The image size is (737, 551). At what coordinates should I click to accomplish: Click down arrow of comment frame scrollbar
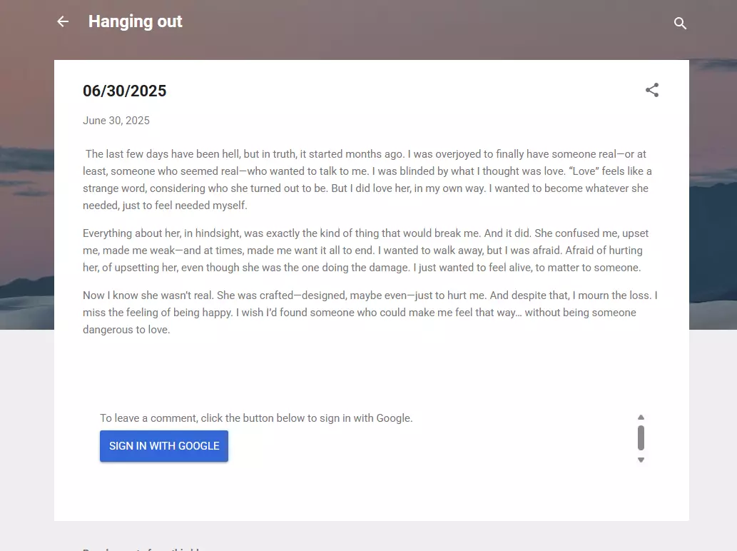[x=641, y=460]
